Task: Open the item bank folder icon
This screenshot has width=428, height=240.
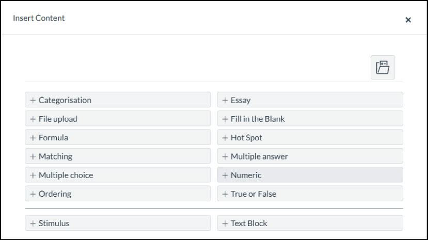Action: [x=383, y=68]
